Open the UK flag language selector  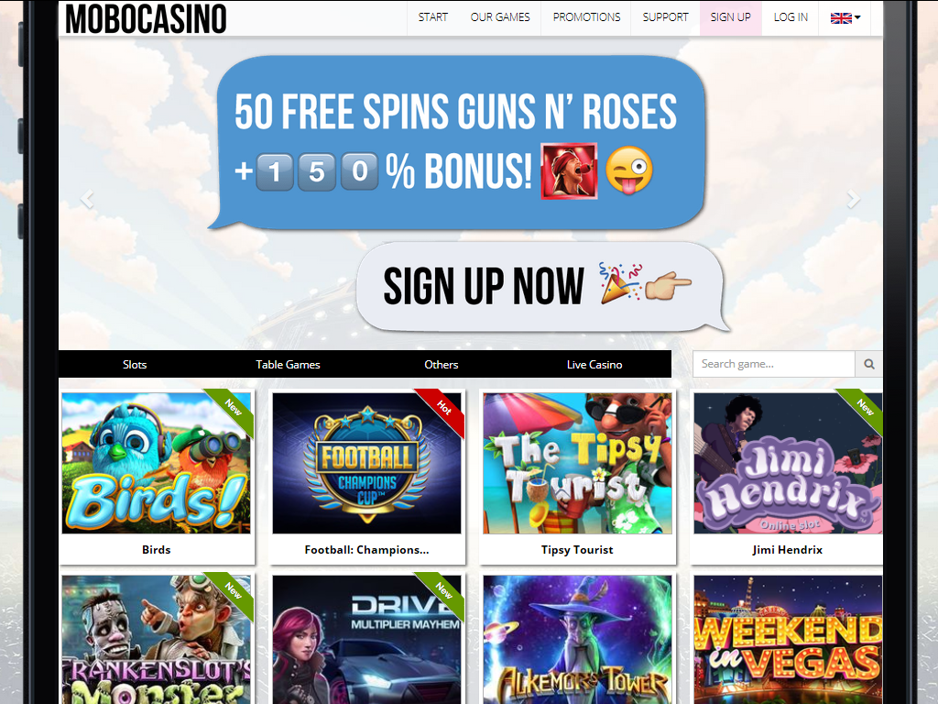click(x=845, y=18)
